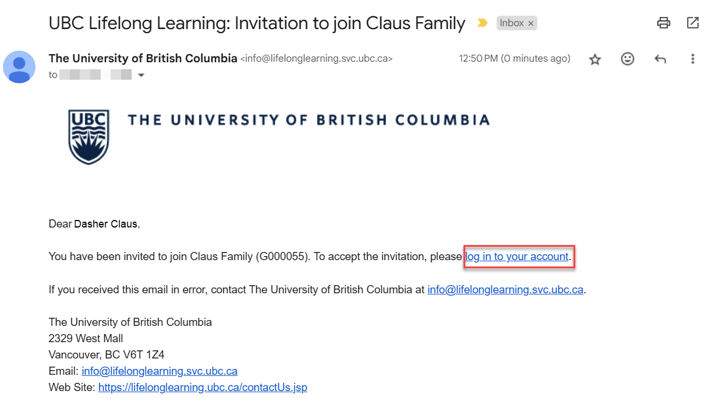This screenshot has height=412, width=708.
Task: Open email in a new window
Action: tap(692, 23)
